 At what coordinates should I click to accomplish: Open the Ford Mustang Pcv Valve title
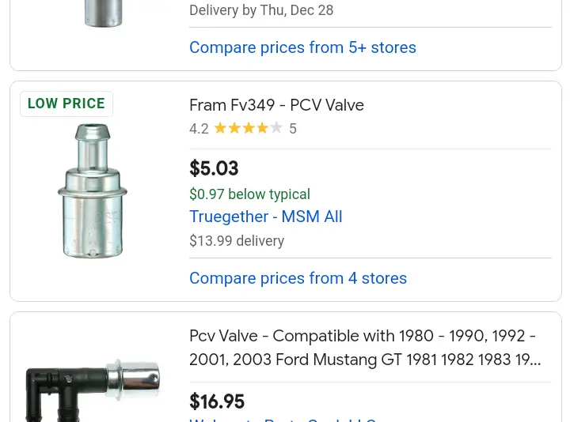click(365, 348)
